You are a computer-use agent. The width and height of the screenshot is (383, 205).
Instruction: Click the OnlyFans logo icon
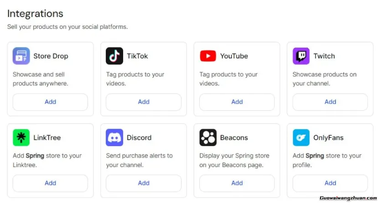point(301,137)
